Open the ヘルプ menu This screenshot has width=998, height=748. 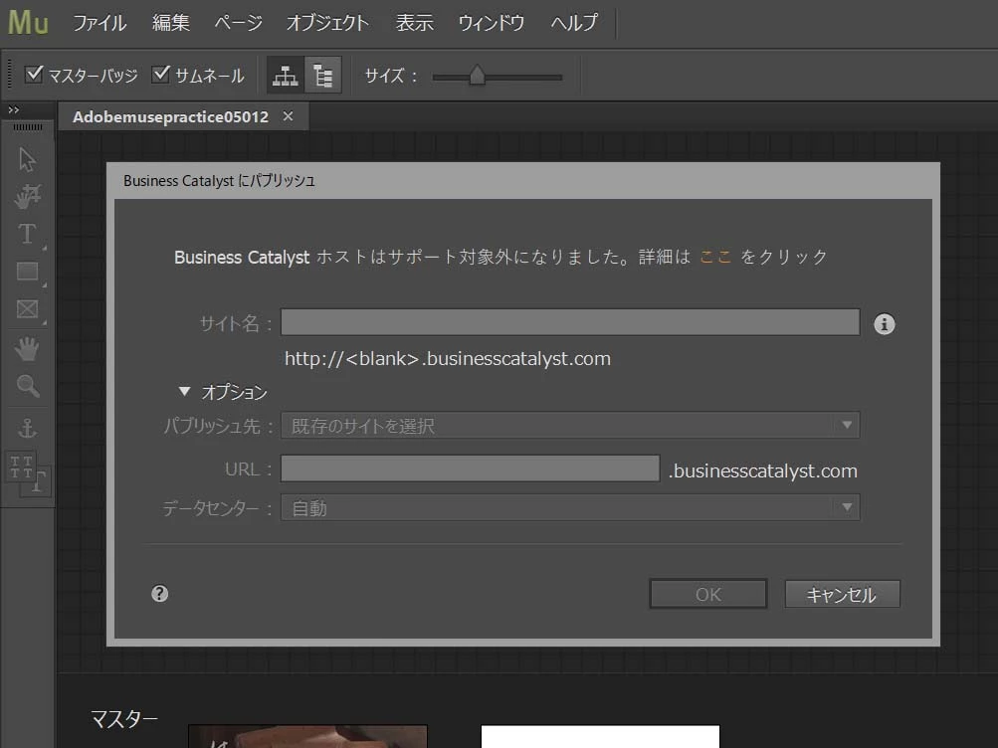pyautogui.click(x=574, y=23)
